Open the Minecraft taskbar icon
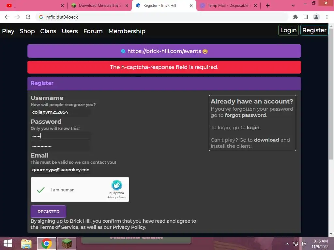The width and height of the screenshot is (334, 250). [x=67, y=243]
